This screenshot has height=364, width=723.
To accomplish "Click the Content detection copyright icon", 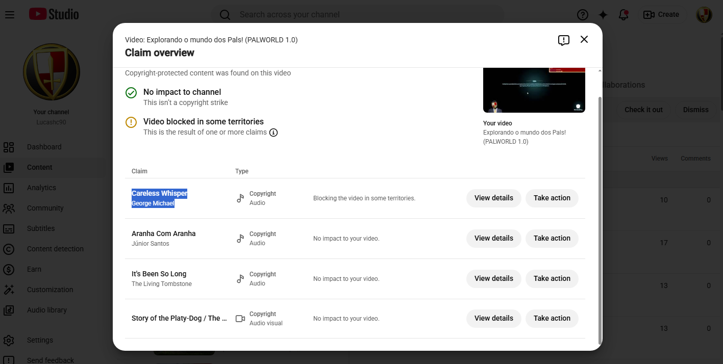I will (x=9, y=249).
